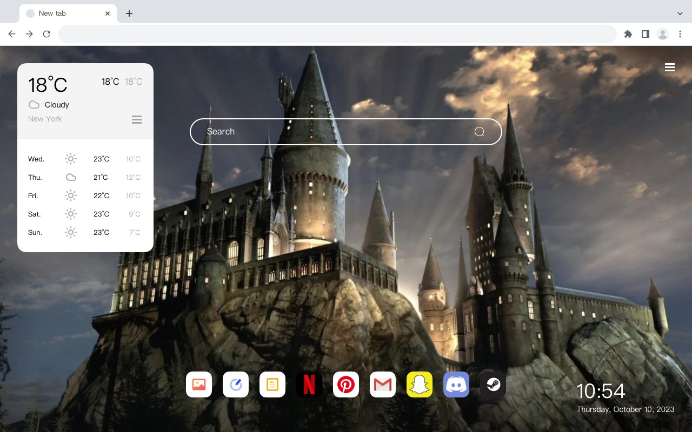Viewport: 692px width, 432px height.
Task: Open the blue pencil-circle shortcut
Action: [236, 384]
